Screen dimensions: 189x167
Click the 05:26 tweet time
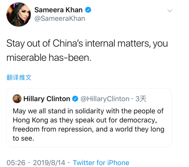[x=16, y=163]
